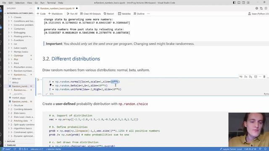Open the Edit menu
Screen dimensions: 269x151
pyautogui.click(x=11, y=3)
